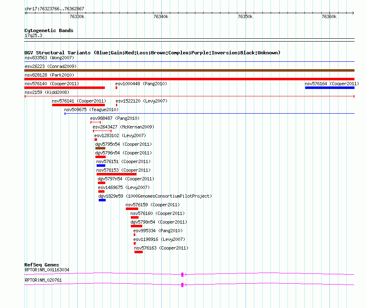Click the Cytogenetic Bands track title

tap(49, 30)
